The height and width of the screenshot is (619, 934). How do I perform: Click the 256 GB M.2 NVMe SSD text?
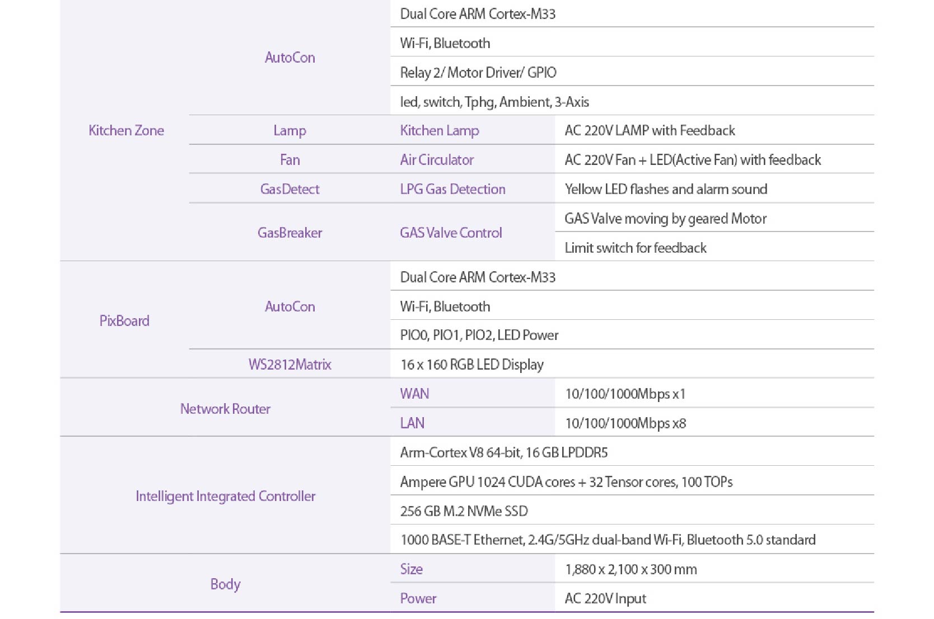tap(464, 511)
